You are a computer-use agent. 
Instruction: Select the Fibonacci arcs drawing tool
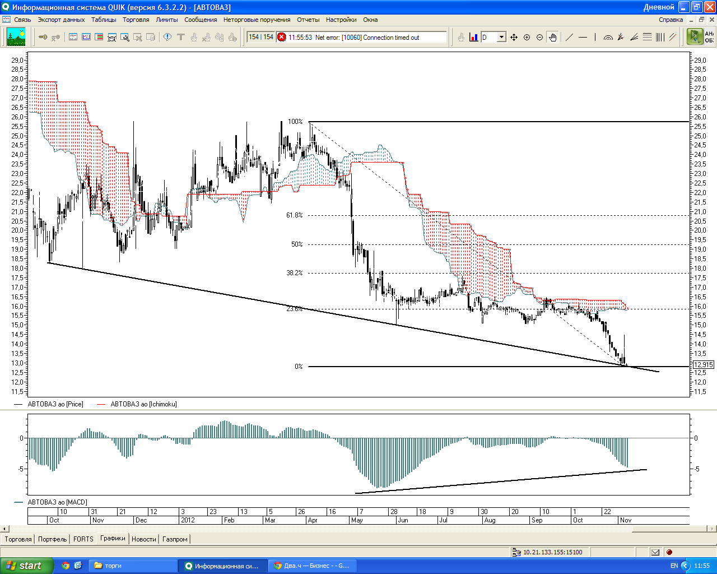(x=608, y=38)
